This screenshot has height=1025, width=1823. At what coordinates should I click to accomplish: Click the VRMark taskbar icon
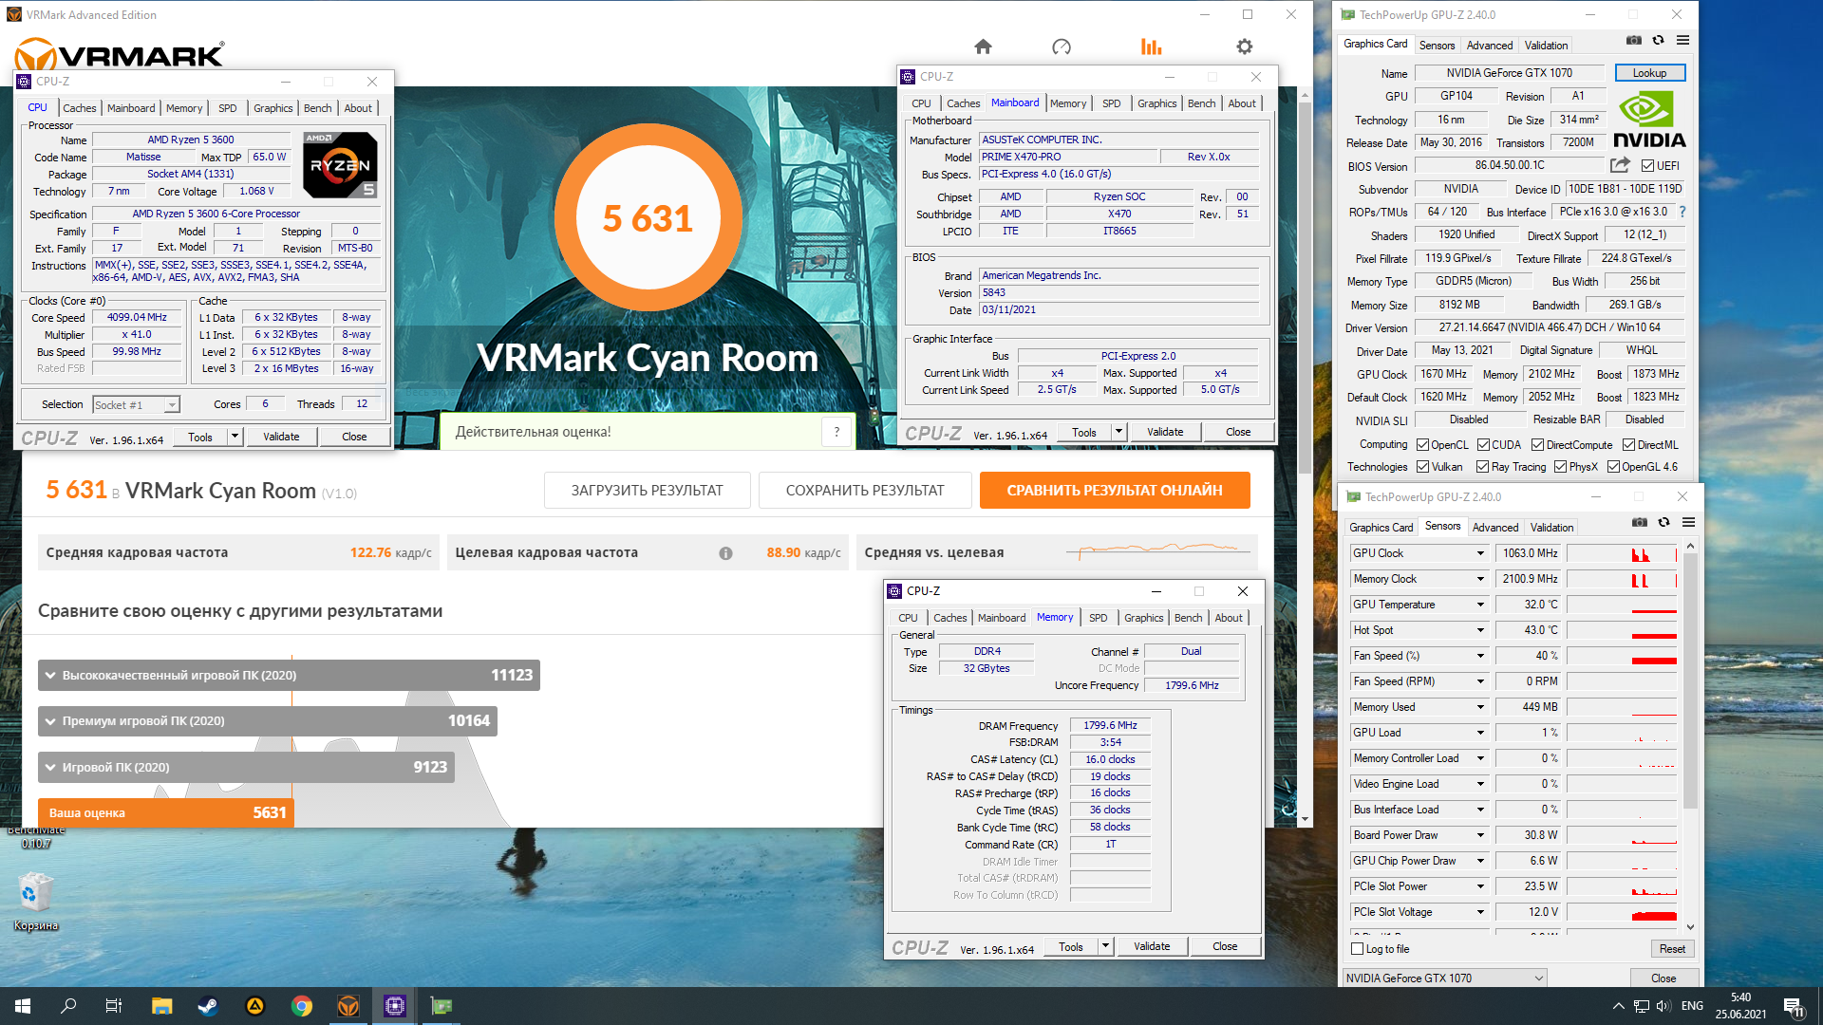point(348,1006)
